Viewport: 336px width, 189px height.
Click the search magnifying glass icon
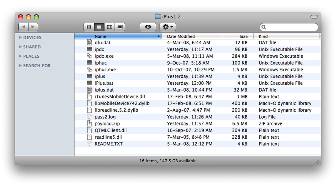(264, 27)
